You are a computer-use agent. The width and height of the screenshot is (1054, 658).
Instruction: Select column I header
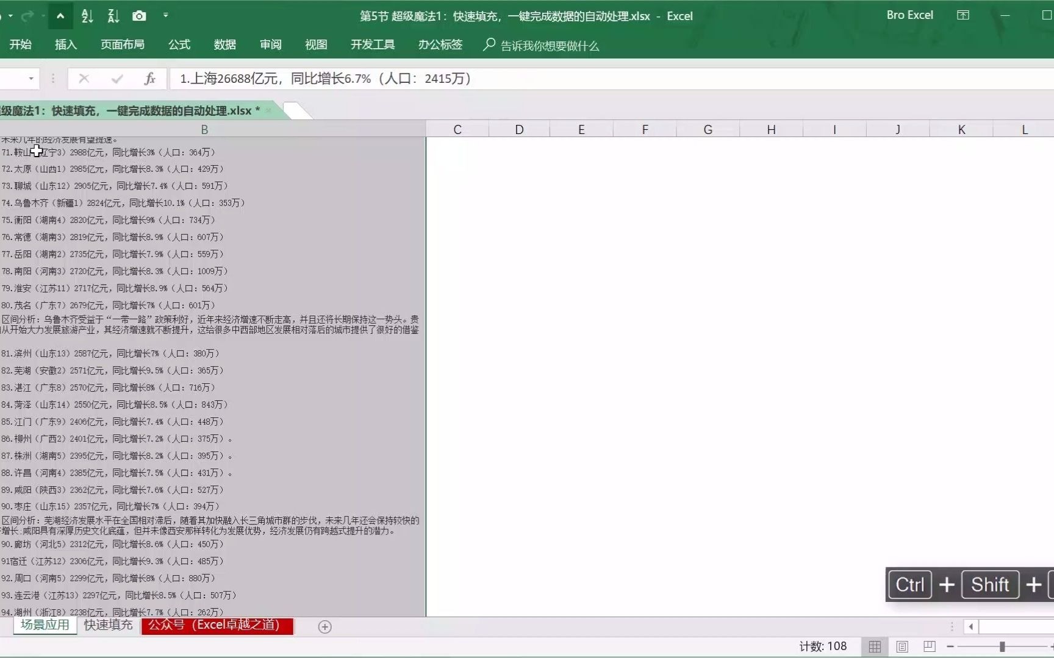tap(834, 129)
